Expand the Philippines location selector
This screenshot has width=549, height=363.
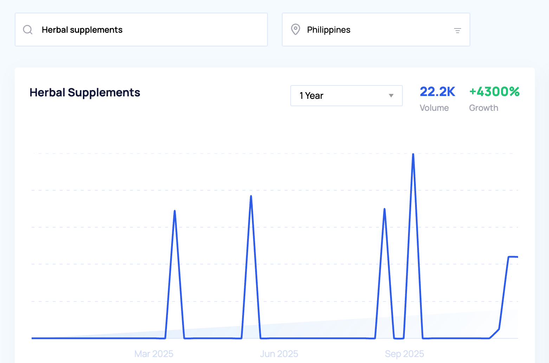(375, 30)
